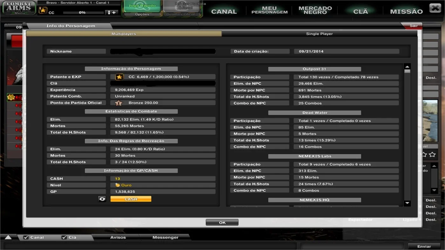Open the Combat Arms menu logo
The image size is (445, 250).
[19, 8]
